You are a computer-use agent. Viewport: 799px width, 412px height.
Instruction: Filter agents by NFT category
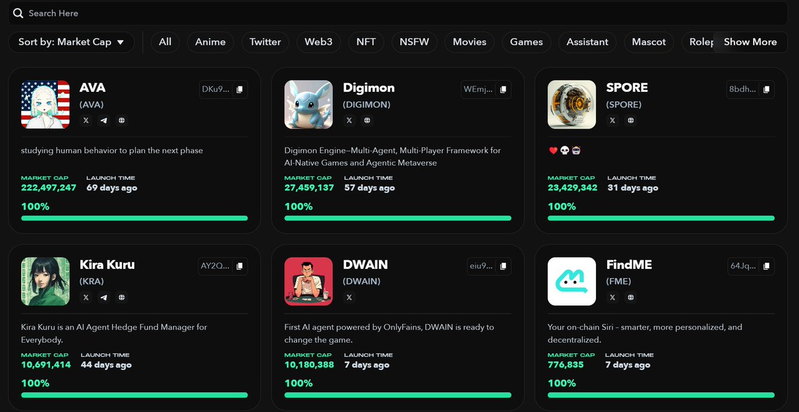(366, 42)
